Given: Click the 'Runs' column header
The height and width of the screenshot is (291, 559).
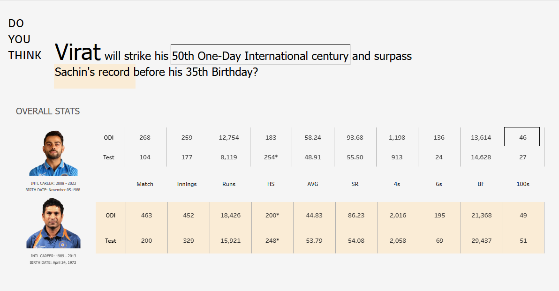Looking at the screenshot, I should [x=229, y=184].
